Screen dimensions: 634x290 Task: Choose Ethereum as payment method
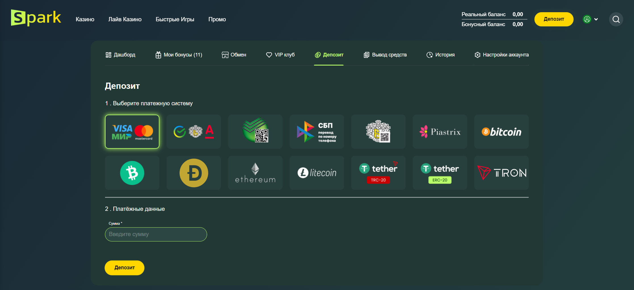pyautogui.click(x=255, y=173)
